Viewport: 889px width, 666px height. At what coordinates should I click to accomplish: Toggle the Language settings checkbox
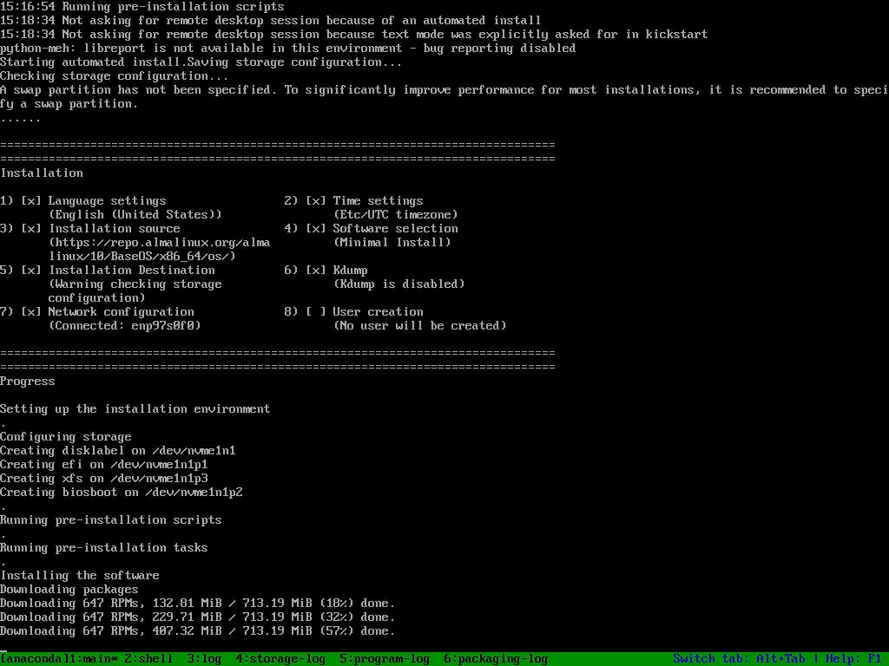(31, 201)
